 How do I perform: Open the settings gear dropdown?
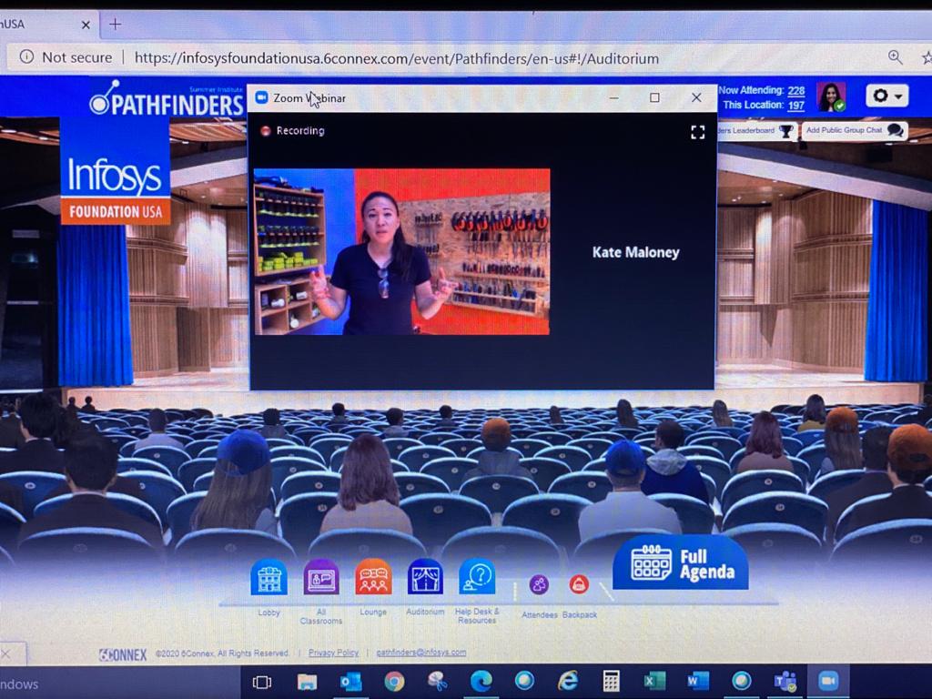pos(886,96)
